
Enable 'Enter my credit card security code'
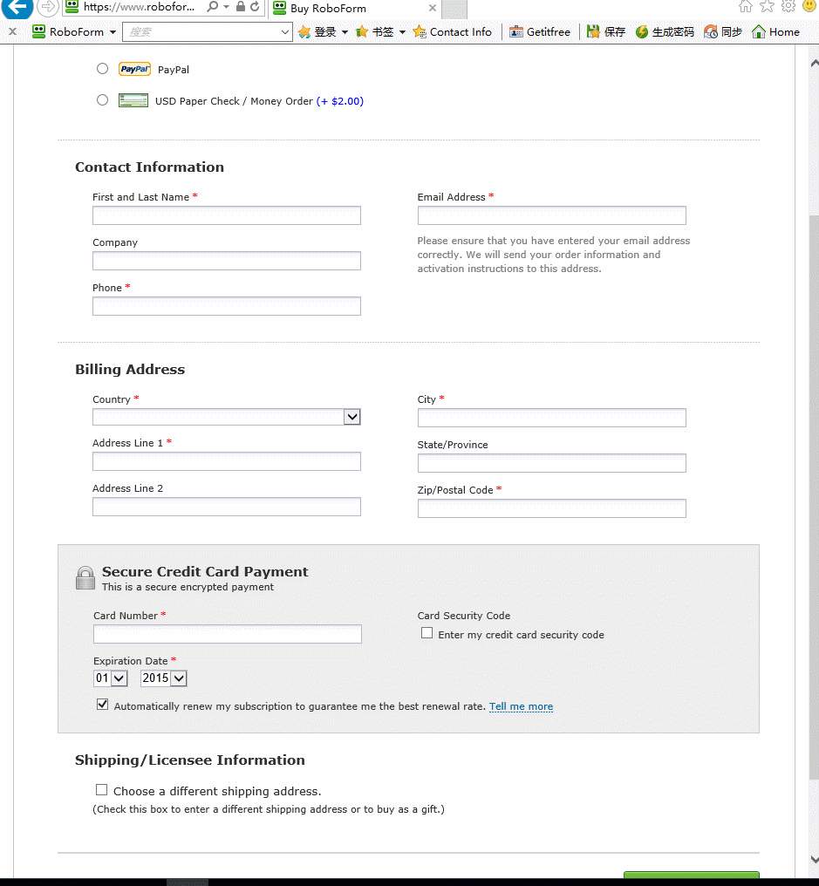pos(427,633)
